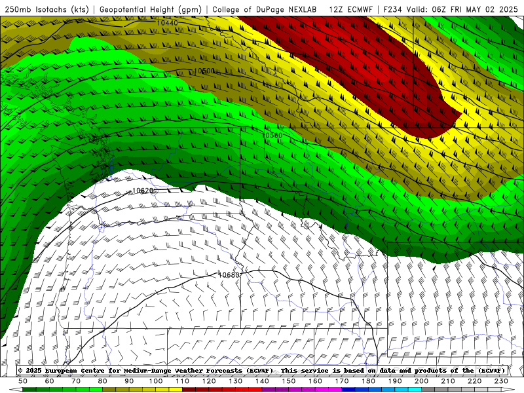Click the 10560 height contour label
The image size is (524, 393).
tap(272, 136)
